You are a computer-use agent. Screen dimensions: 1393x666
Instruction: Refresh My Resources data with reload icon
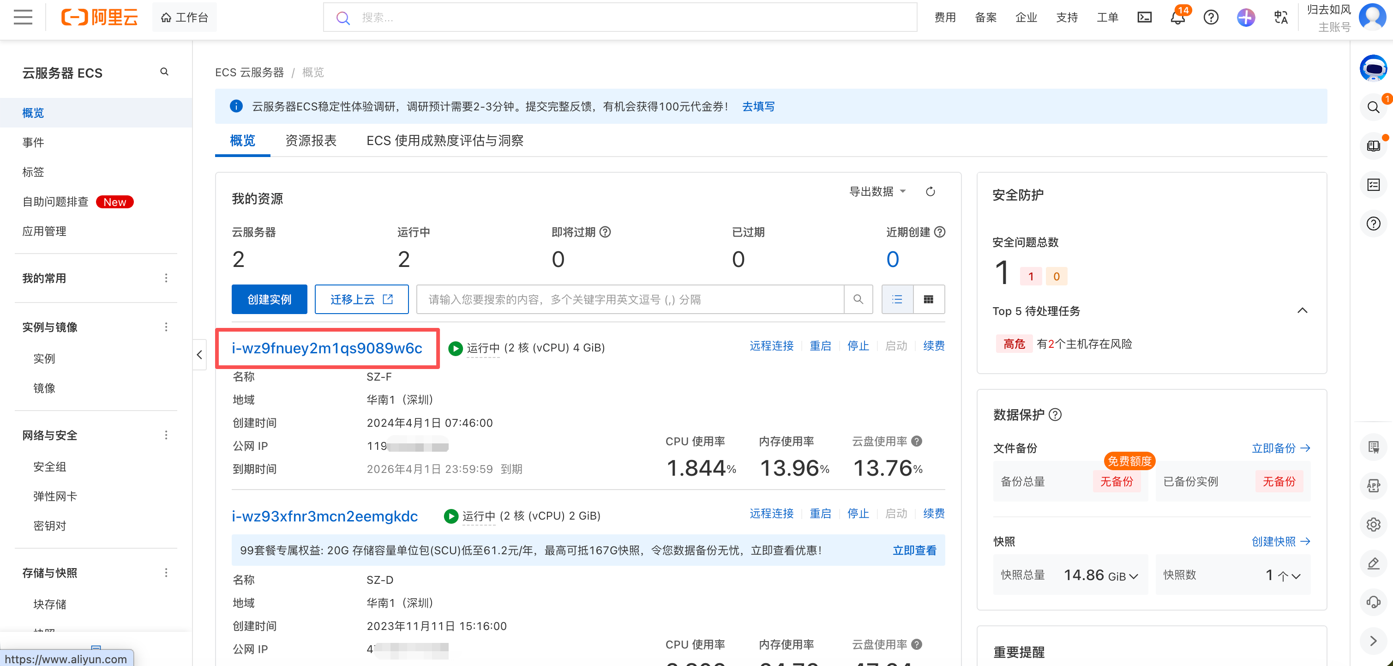point(930,192)
